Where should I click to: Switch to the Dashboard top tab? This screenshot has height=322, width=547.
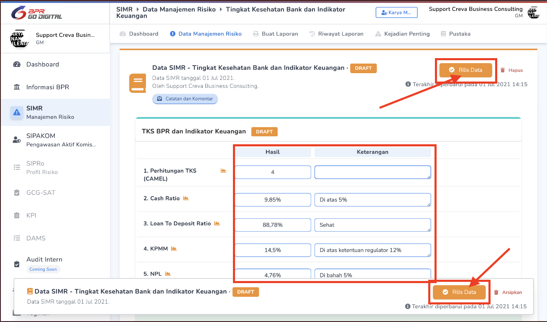coord(139,34)
